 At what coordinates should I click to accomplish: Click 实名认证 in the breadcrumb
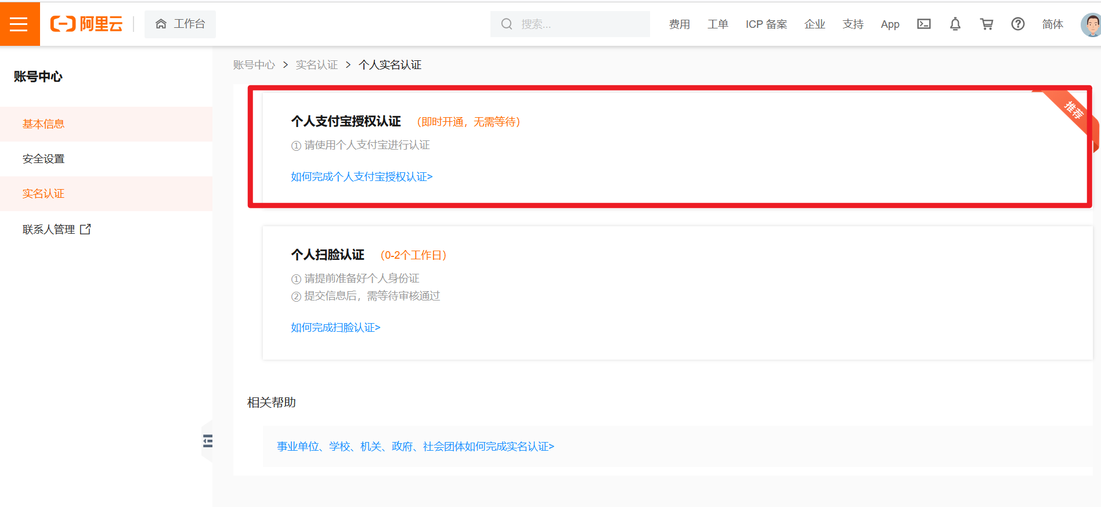(316, 65)
